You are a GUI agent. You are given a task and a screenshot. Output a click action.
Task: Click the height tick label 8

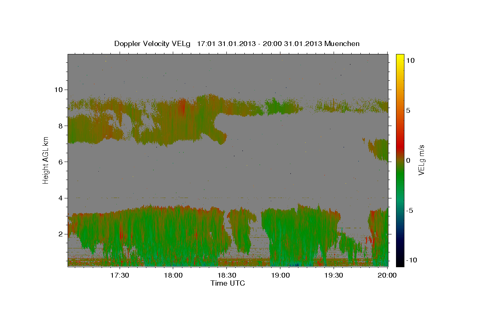61,126
